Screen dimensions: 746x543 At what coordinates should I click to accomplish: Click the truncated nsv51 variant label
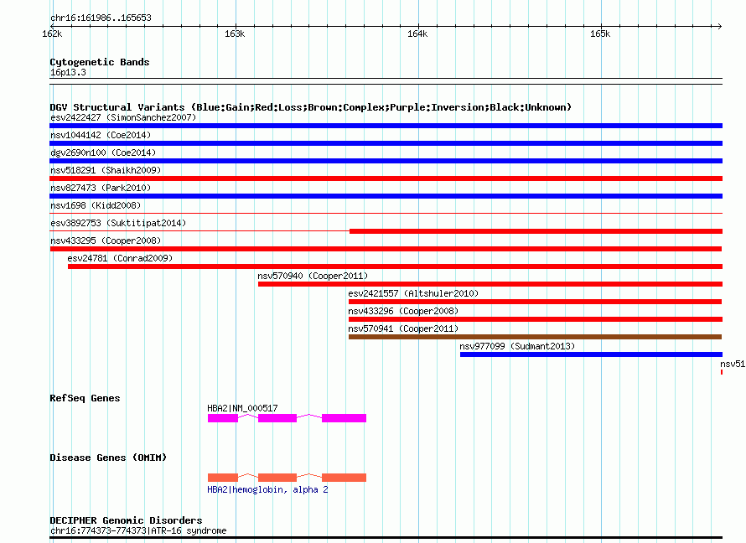733,364
